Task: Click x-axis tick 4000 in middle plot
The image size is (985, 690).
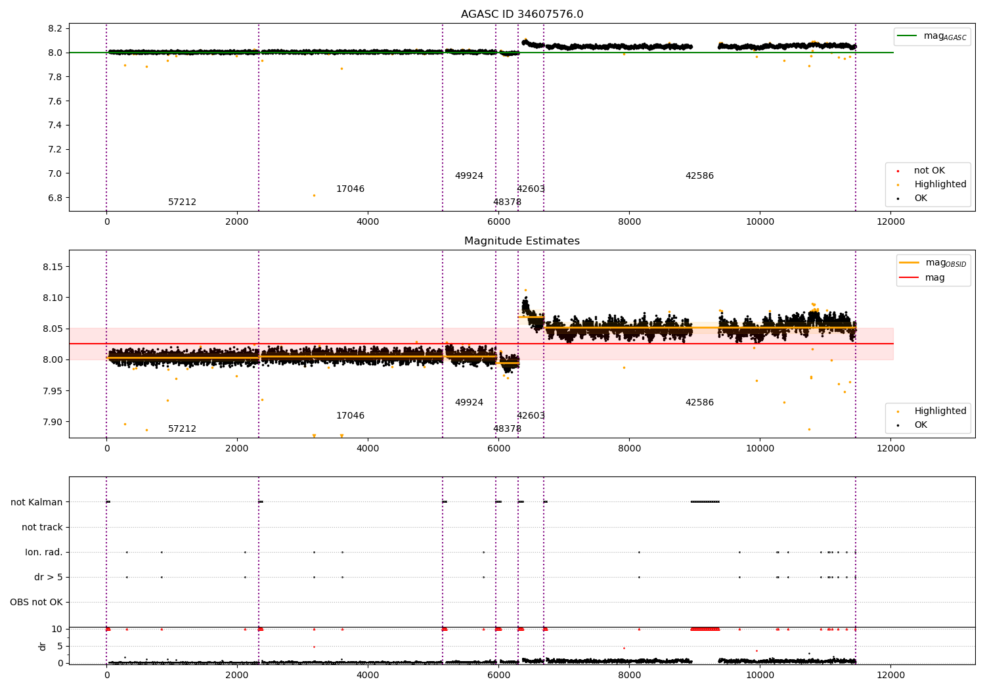Action: pos(368,448)
